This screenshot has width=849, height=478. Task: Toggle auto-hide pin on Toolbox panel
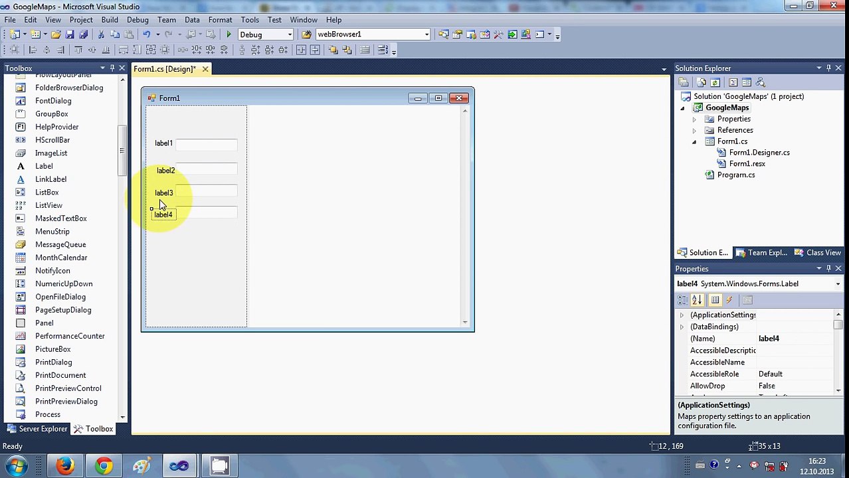[x=112, y=68]
